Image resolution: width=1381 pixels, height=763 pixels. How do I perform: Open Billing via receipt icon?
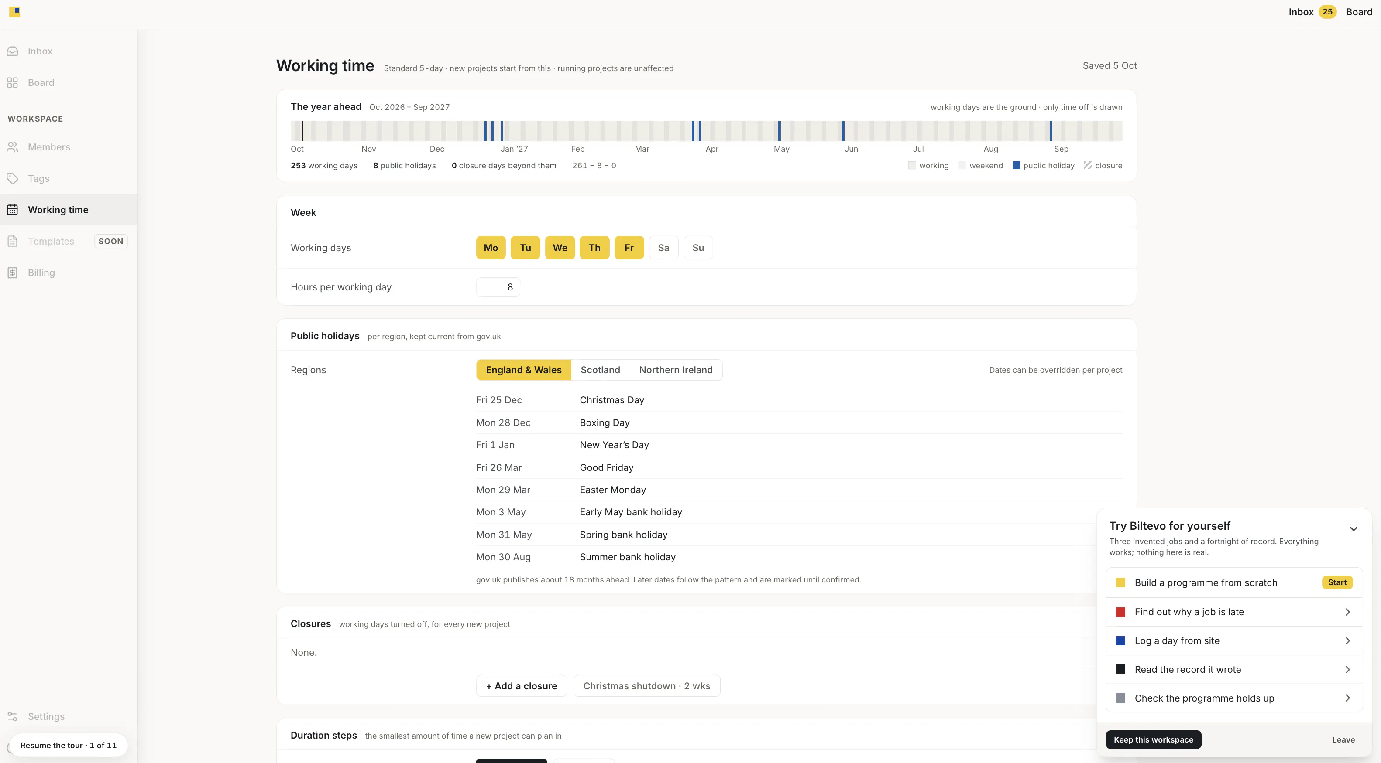(12, 272)
